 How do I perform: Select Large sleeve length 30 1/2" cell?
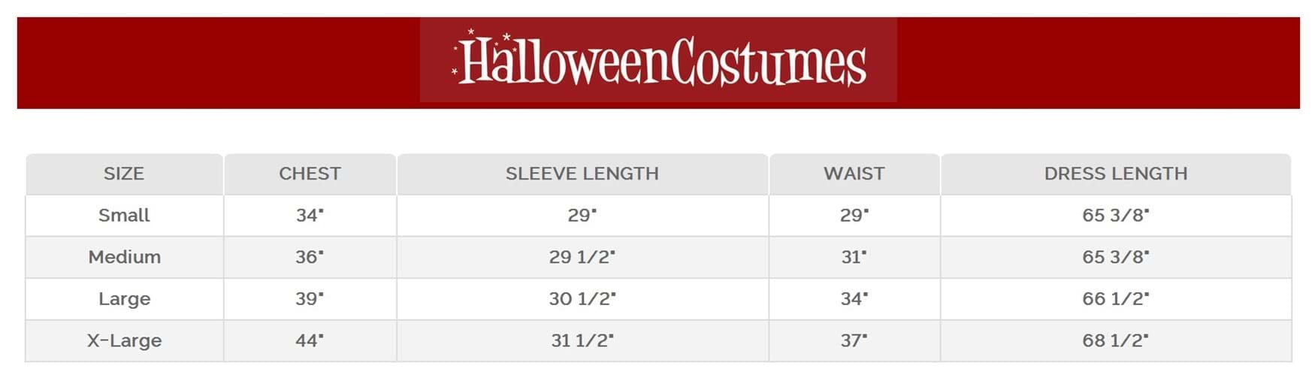click(x=582, y=299)
